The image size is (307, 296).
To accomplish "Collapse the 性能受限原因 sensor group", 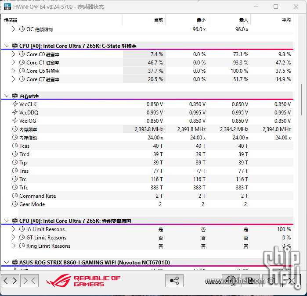I will tap(7, 221).
